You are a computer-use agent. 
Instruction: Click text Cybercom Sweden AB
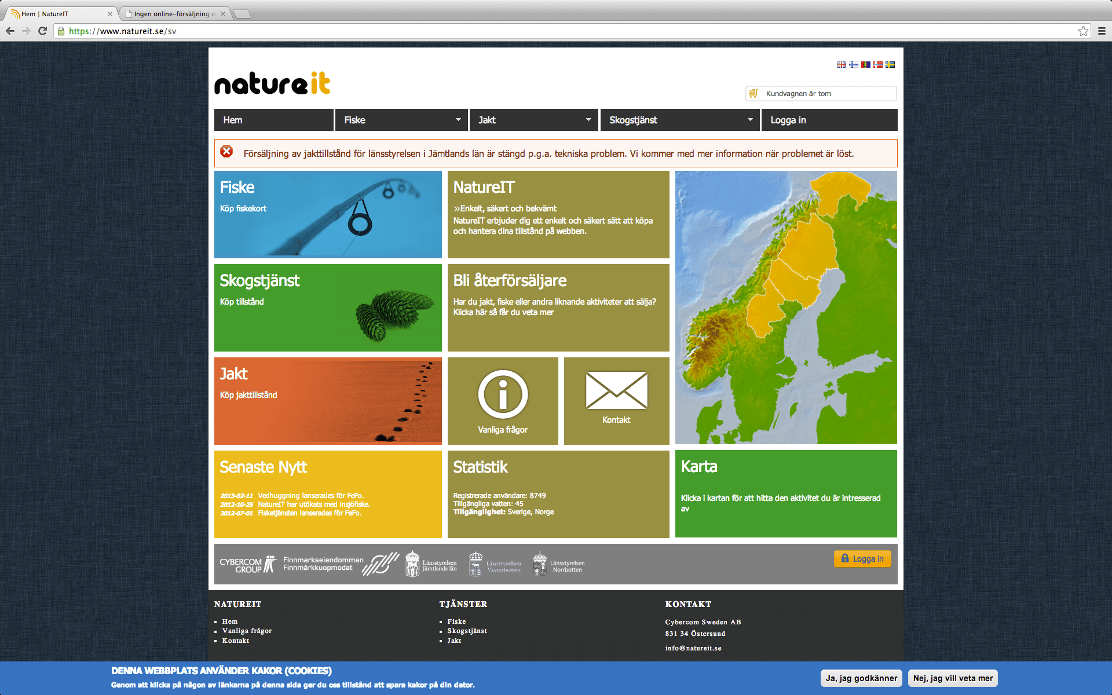pyautogui.click(x=703, y=622)
